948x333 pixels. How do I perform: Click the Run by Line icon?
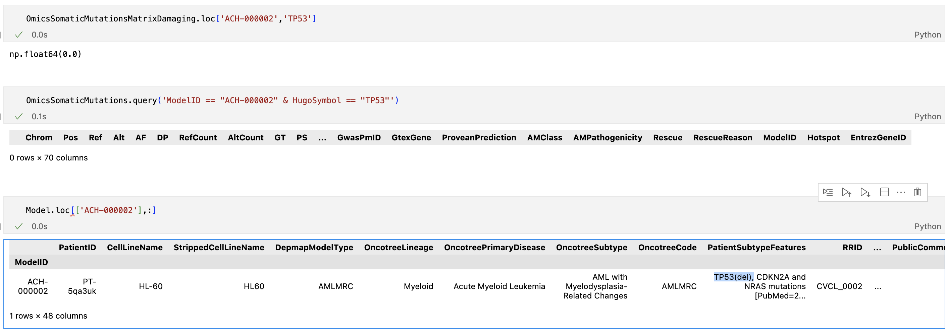[828, 192]
